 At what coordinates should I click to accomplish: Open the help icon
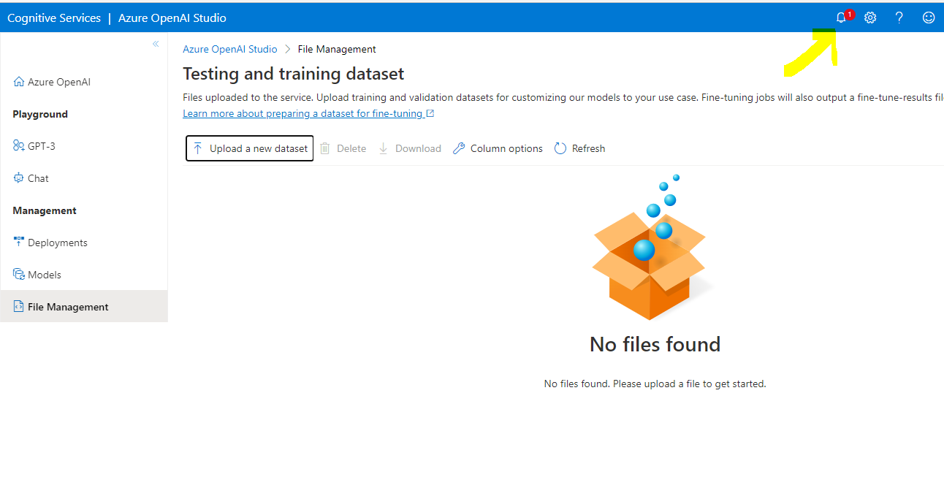[899, 17]
